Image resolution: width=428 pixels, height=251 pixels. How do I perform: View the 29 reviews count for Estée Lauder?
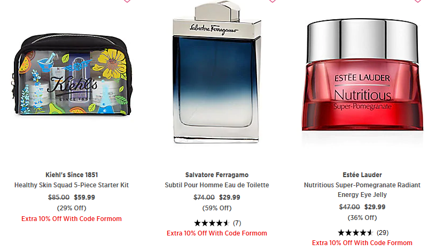pos(383,233)
